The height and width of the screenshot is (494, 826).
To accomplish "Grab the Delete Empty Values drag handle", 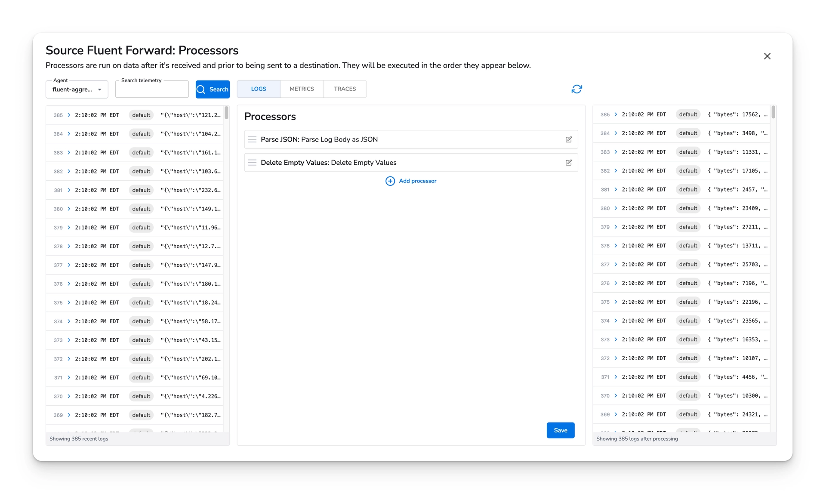I will [x=252, y=163].
